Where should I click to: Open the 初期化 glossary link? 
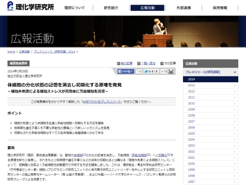point(163,155)
